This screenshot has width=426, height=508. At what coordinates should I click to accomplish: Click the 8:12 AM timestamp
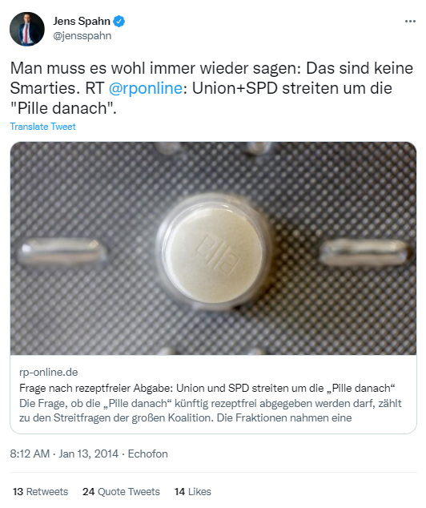(30, 454)
